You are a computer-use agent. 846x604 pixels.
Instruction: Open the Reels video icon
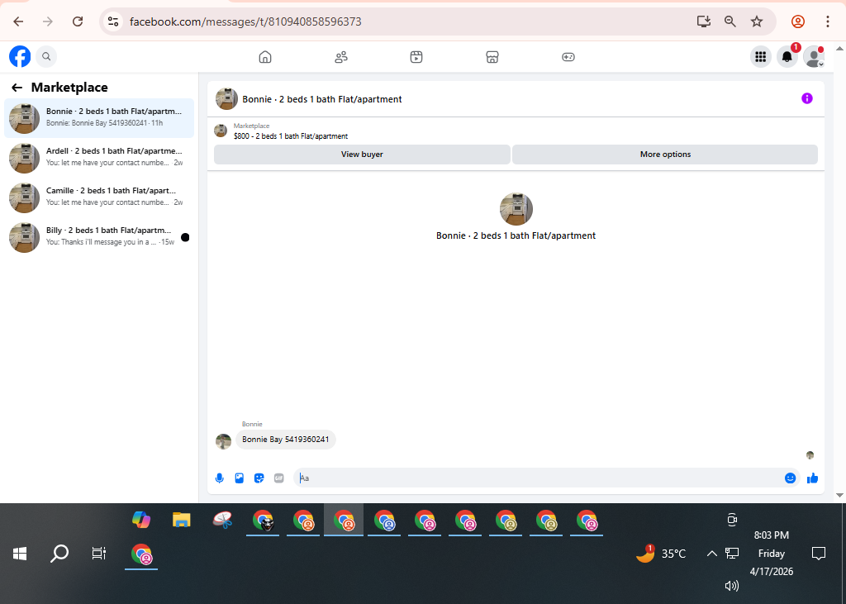tap(416, 57)
